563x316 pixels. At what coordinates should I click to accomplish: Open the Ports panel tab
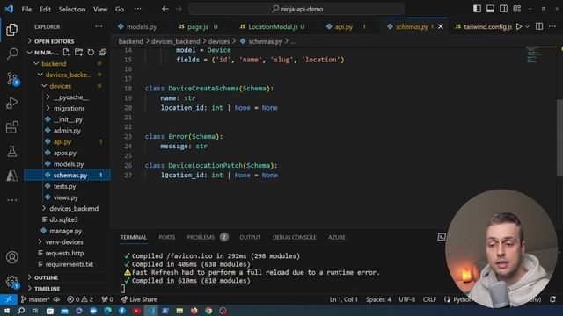pyautogui.click(x=166, y=237)
